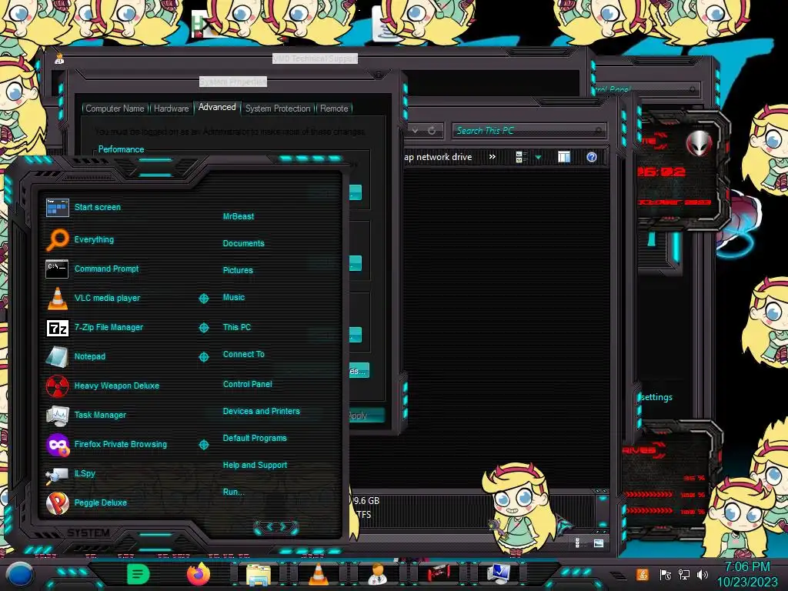This screenshot has height=591, width=788.
Task: Open VLC from the taskbar
Action: coord(318,574)
